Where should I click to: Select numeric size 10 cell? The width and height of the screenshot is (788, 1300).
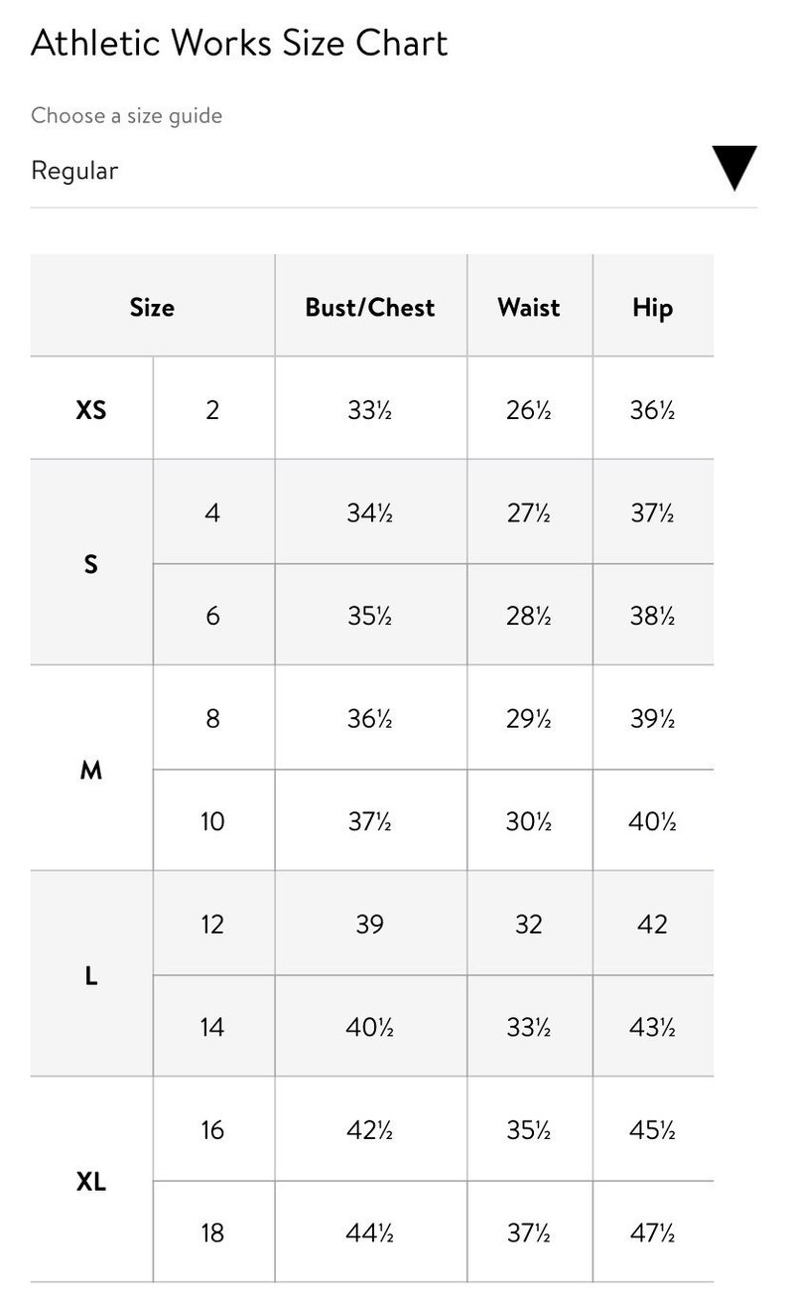coord(213,820)
